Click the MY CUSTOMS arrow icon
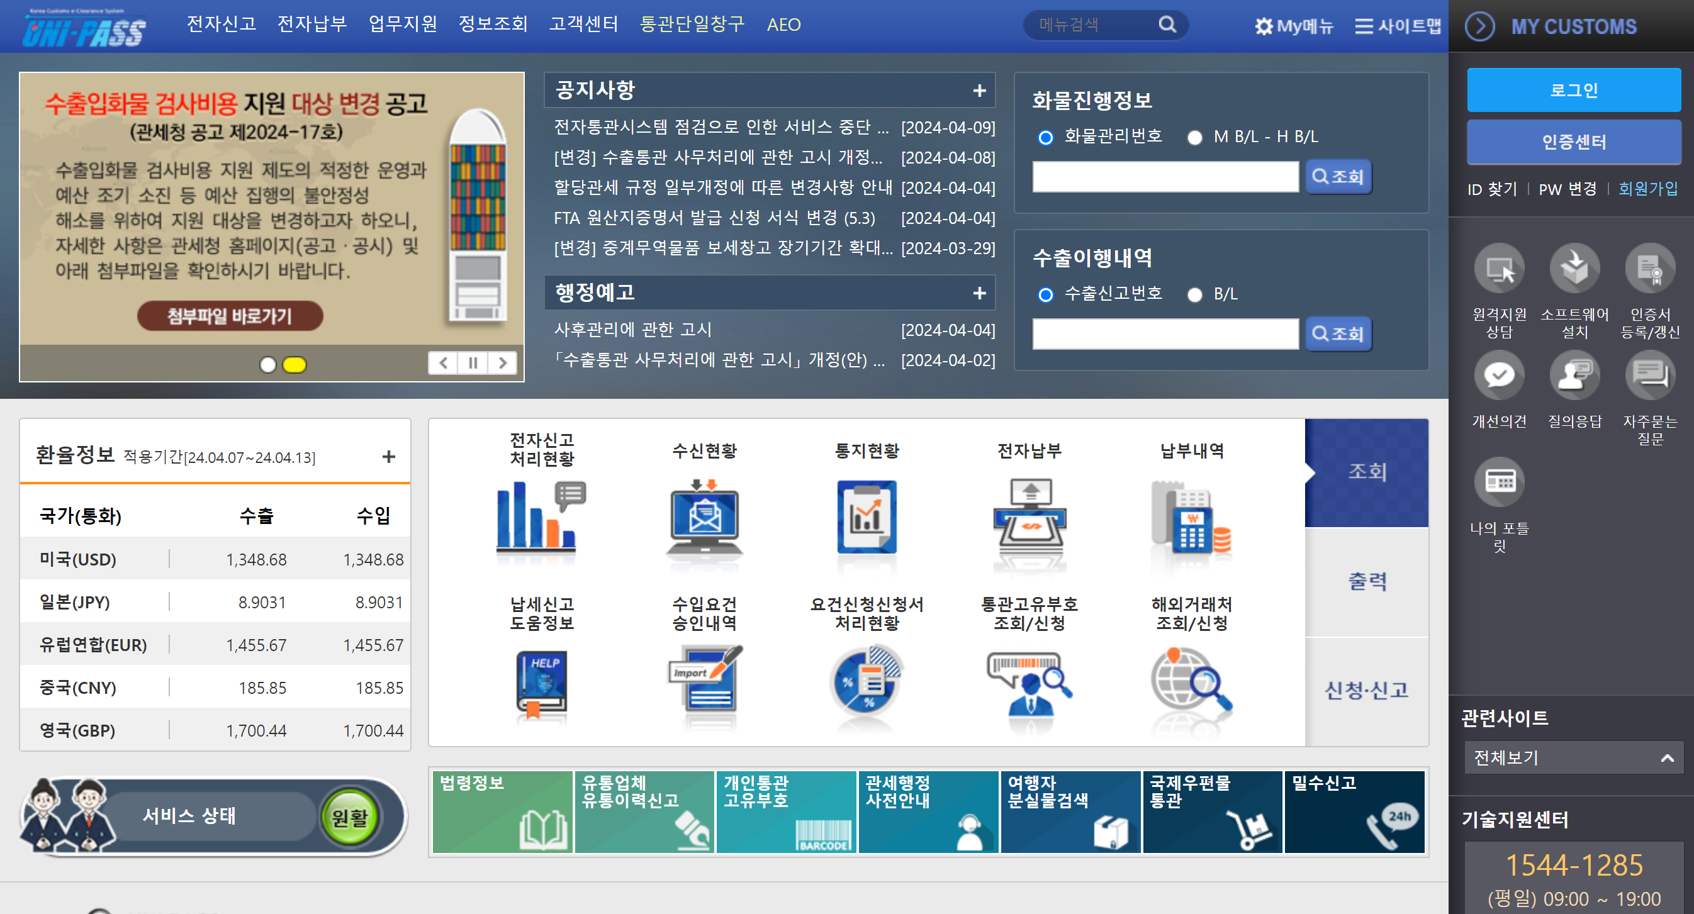The width and height of the screenshot is (1694, 914). (1479, 26)
